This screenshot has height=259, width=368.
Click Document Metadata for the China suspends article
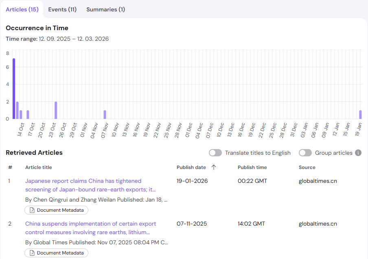click(56, 253)
